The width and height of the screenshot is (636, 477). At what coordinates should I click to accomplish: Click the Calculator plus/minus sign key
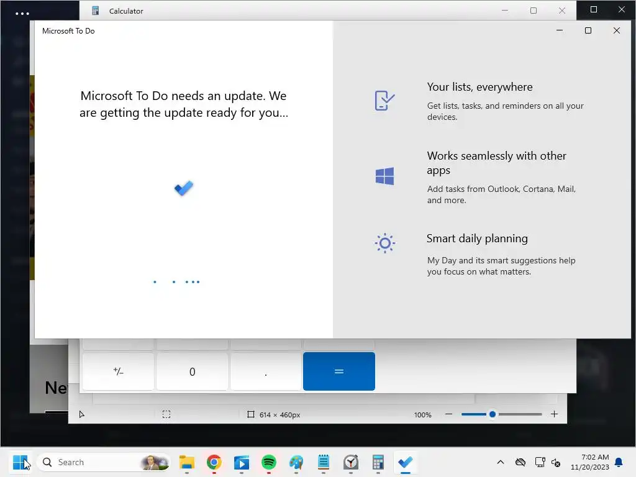pos(118,371)
